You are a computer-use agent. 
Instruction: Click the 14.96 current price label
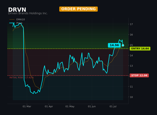coord(114,45)
